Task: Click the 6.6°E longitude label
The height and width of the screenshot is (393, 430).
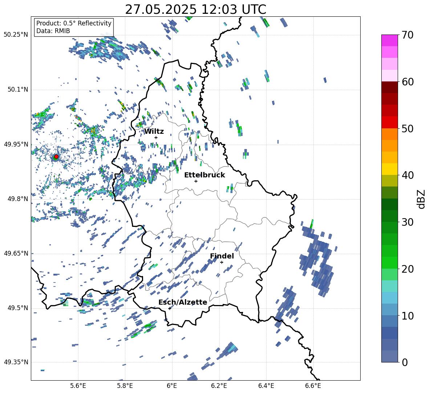Action: [313, 386]
